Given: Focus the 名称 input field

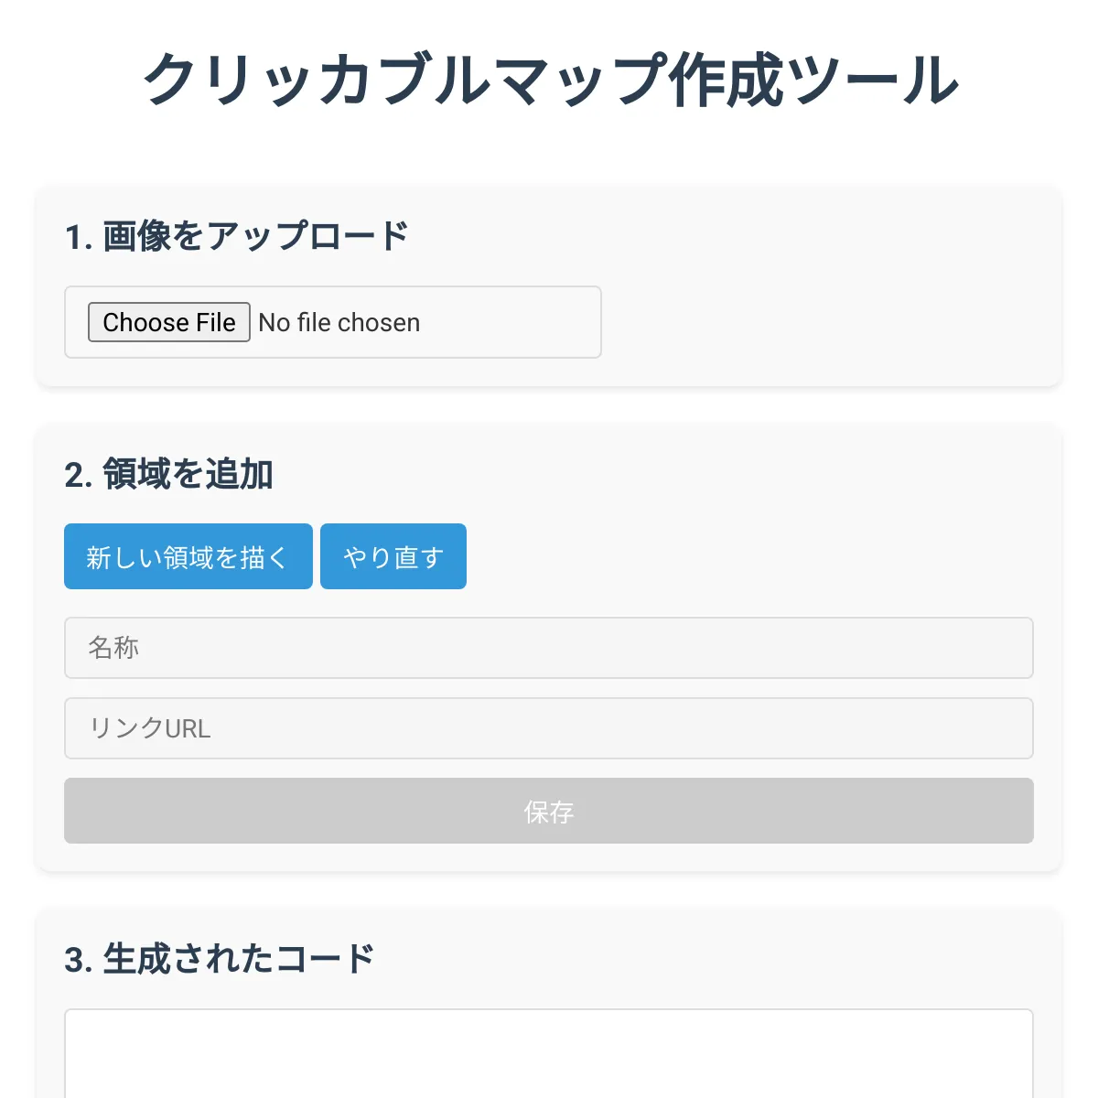Looking at the screenshot, I should pos(549,648).
